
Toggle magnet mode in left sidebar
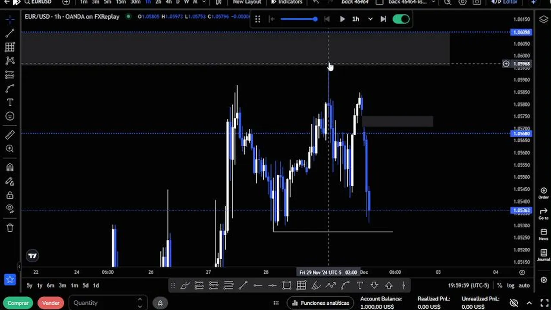coord(10,167)
